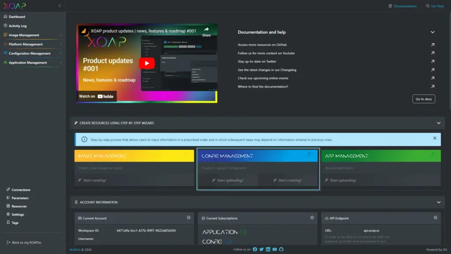Start uploading under App Management card
451x254 pixels.
pos(340,180)
